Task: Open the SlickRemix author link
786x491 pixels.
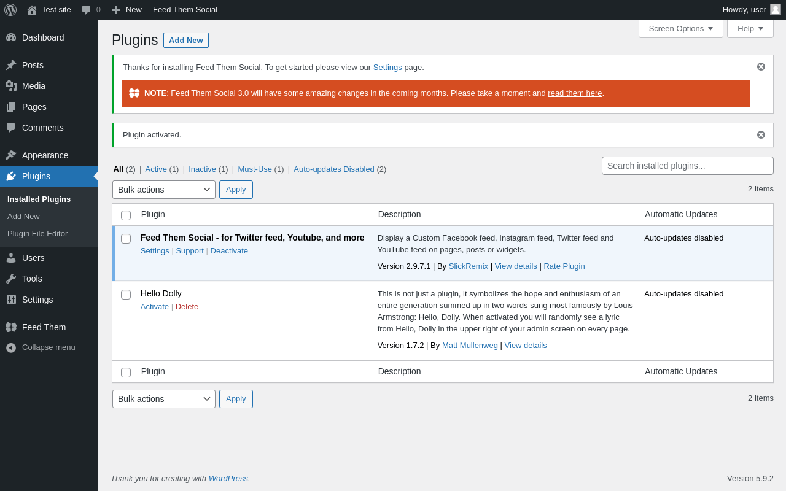Action: tap(469, 266)
